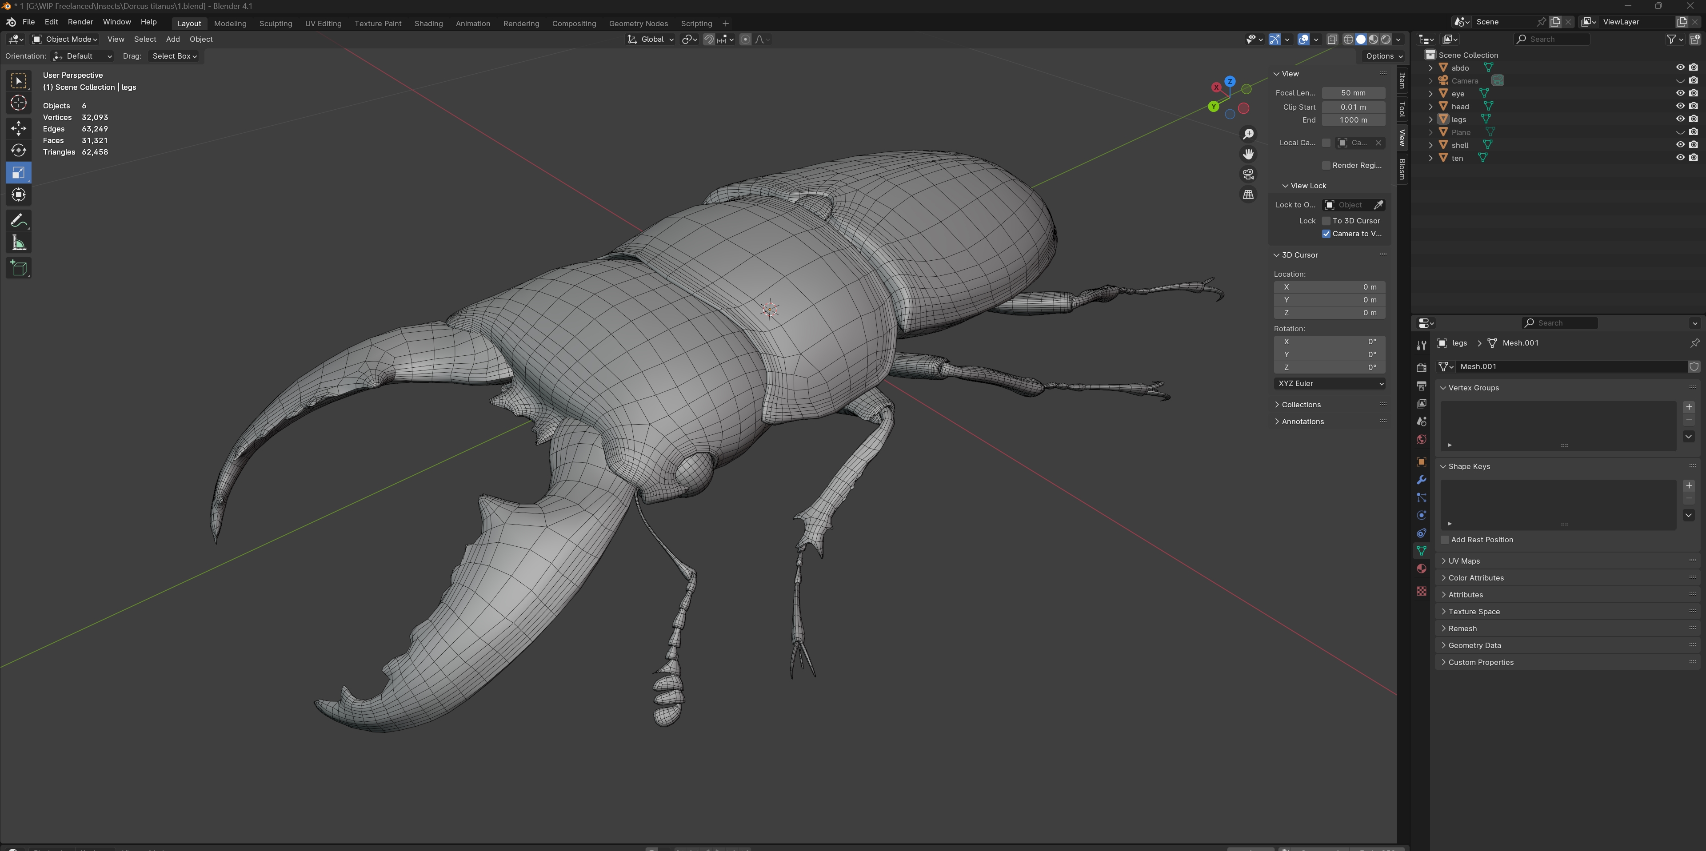Activate the Measure tool
The height and width of the screenshot is (851, 1706).
[x=19, y=243]
